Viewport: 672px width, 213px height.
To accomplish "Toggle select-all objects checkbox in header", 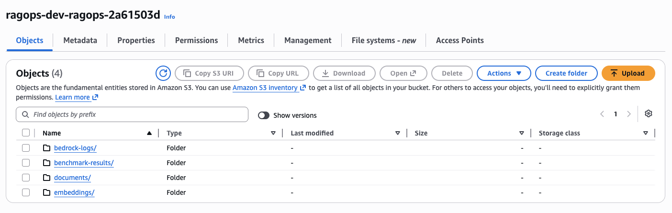I will coord(26,133).
